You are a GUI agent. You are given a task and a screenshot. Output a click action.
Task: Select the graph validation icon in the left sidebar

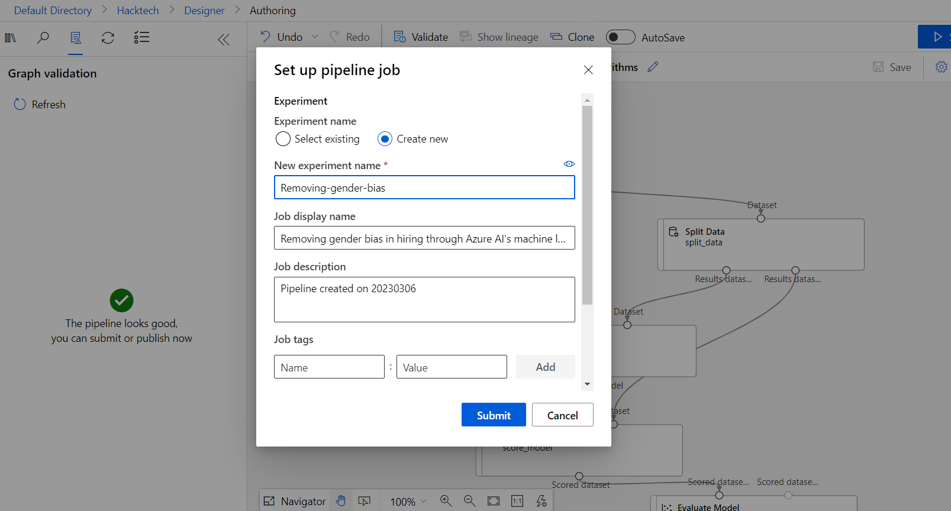[76, 38]
